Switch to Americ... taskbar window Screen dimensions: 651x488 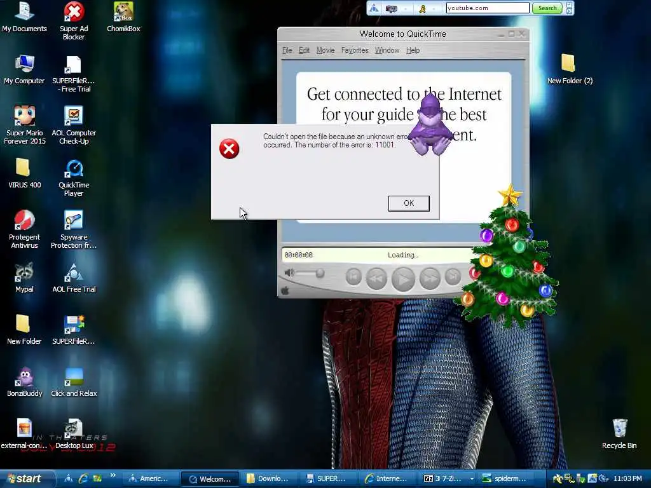(151, 478)
